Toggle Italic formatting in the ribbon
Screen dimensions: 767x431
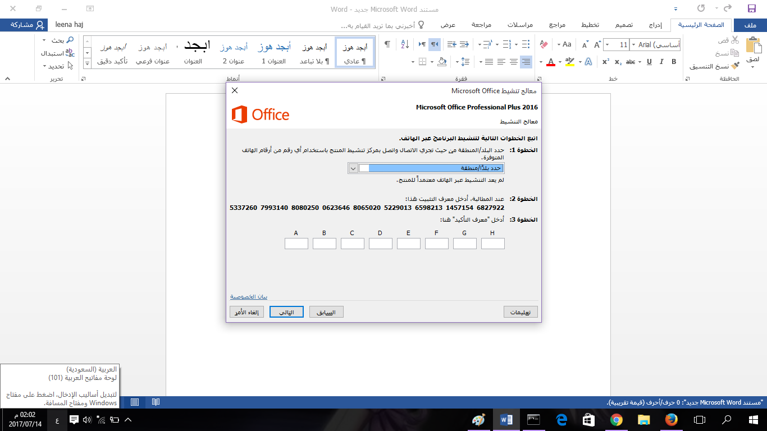point(661,62)
